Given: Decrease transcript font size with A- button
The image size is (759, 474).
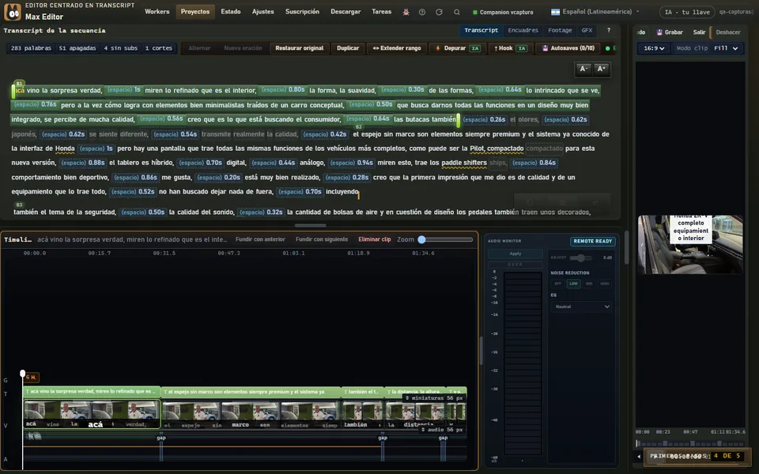Looking at the screenshot, I should point(583,70).
